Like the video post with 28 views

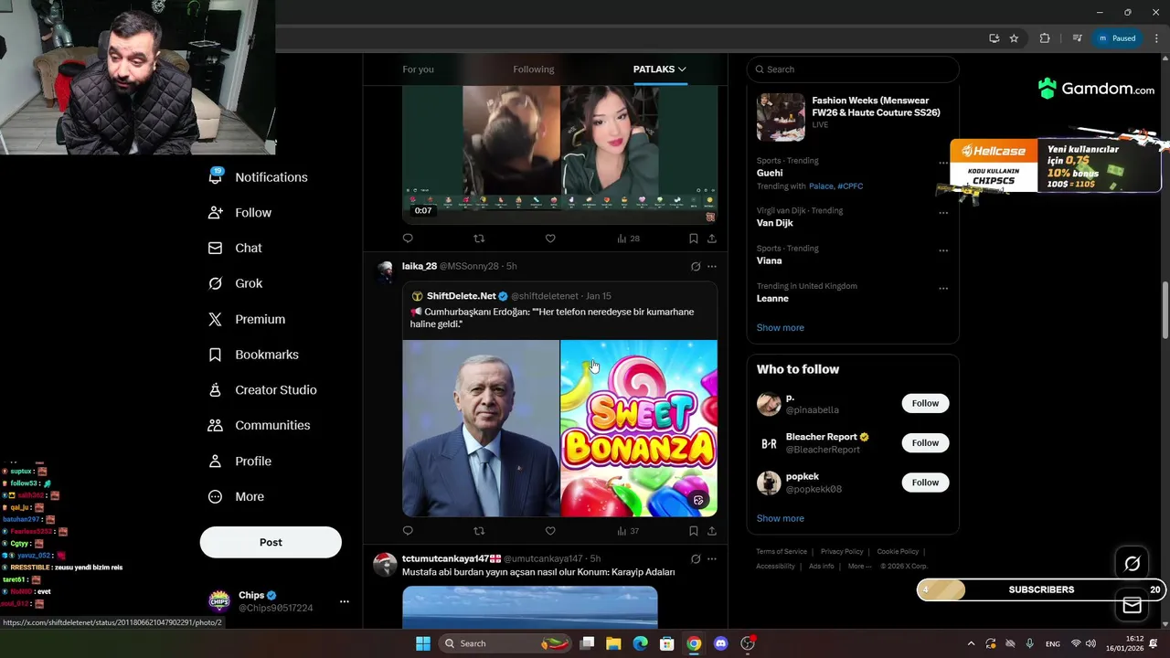point(550,239)
